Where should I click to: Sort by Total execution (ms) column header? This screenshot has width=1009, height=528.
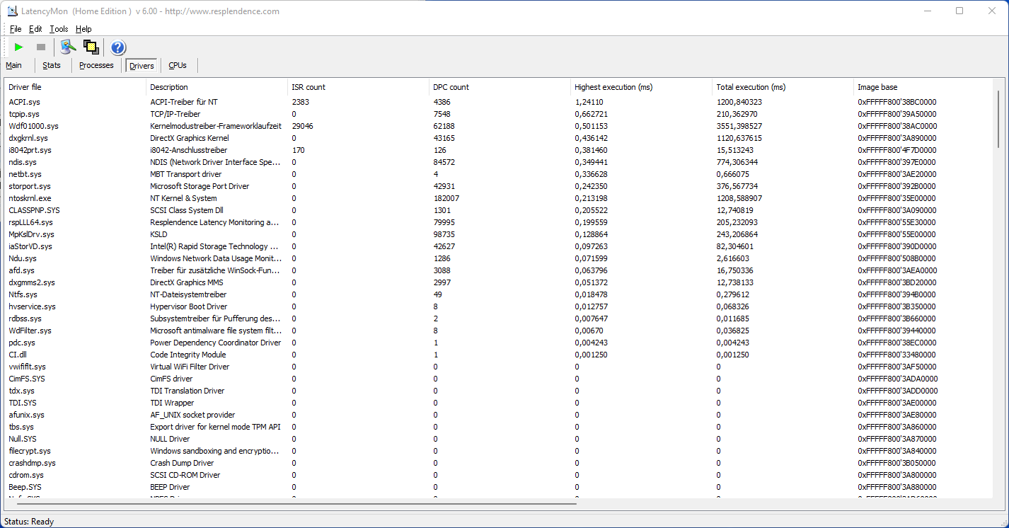pyautogui.click(x=783, y=87)
